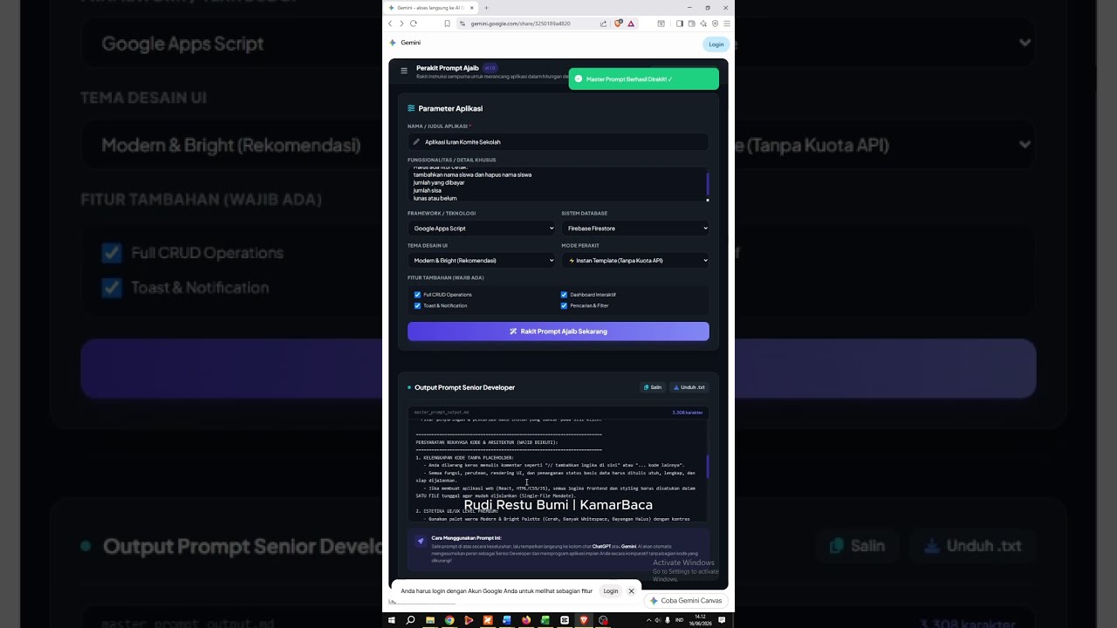1117x628 pixels.
Task: Click Login in the bottom sign-in notice
Action: 611,591
